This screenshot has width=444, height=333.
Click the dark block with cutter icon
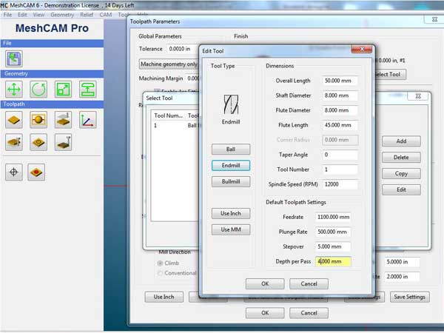(63, 142)
